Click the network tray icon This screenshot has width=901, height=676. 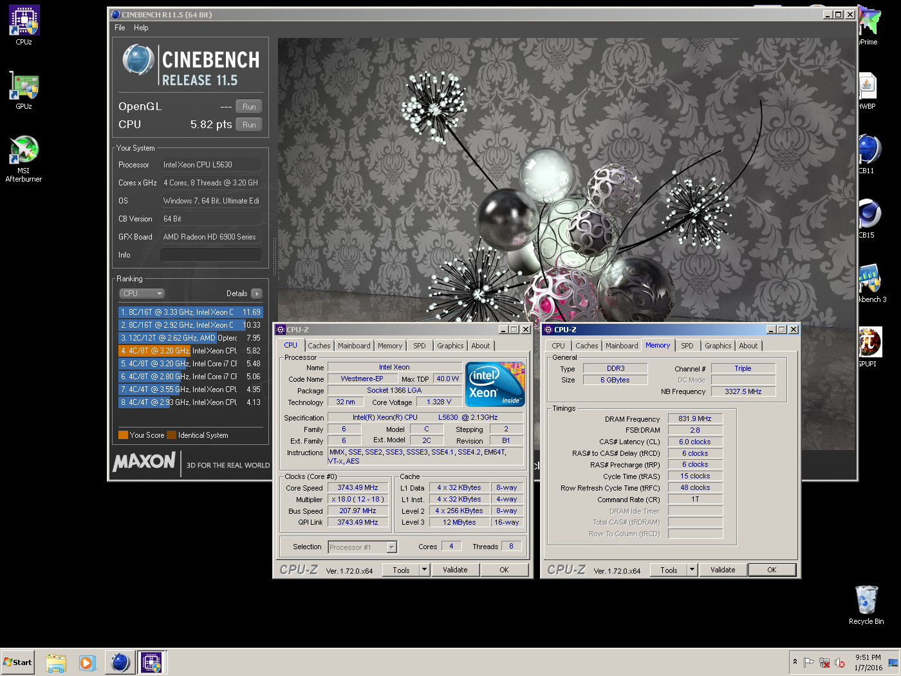tap(824, 662)
